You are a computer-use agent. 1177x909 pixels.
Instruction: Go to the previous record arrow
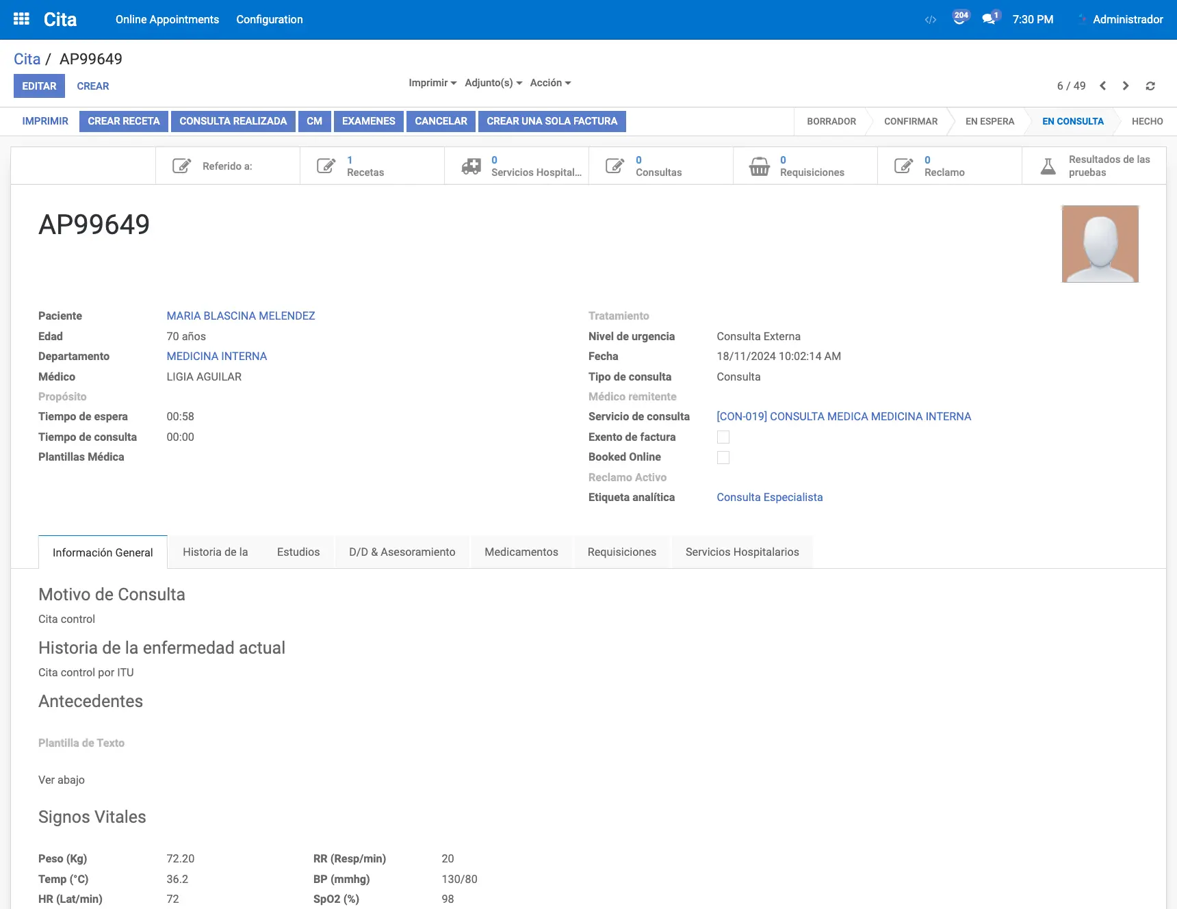coord(1102,86)
